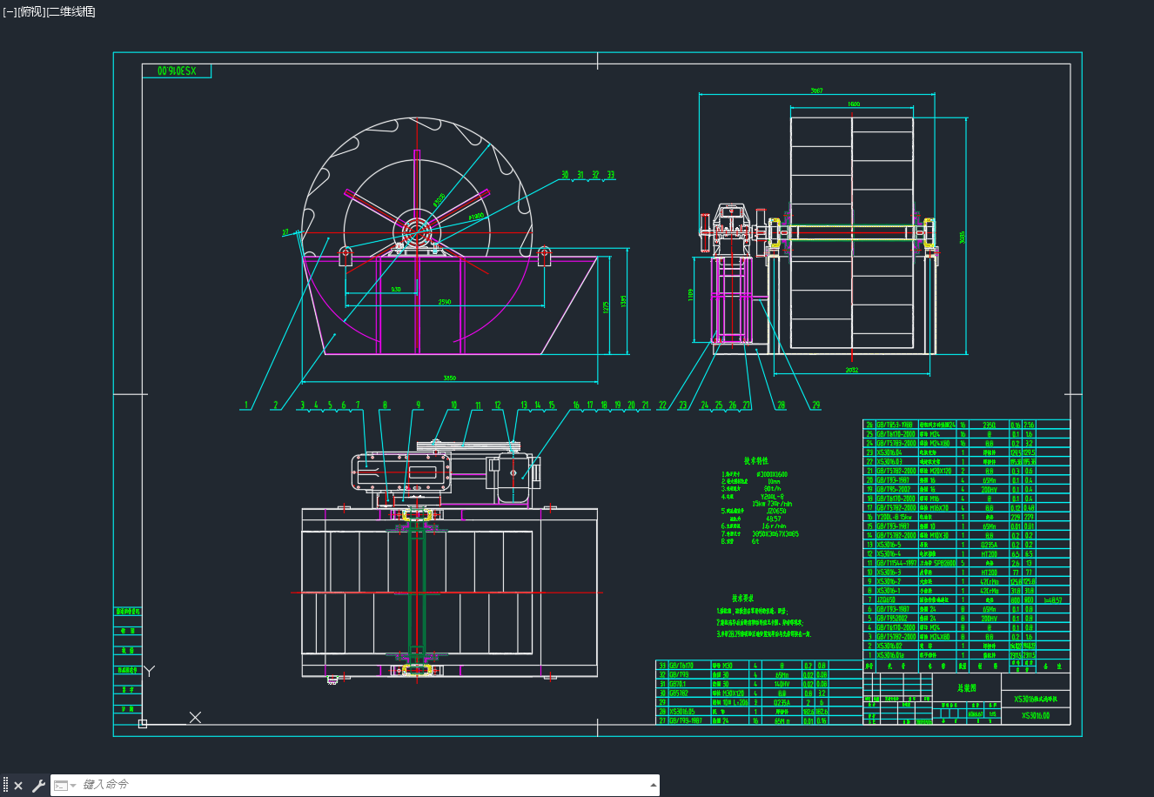Image resolution: width=1154 pixels, height=797 pixels.
Task: Close the command line with the X
Action: pyautogui.click(x=18, y=786)
